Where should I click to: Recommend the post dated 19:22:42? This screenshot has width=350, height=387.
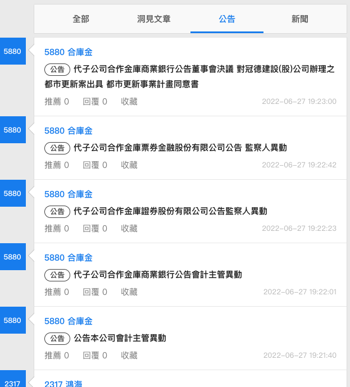(57, 165)
